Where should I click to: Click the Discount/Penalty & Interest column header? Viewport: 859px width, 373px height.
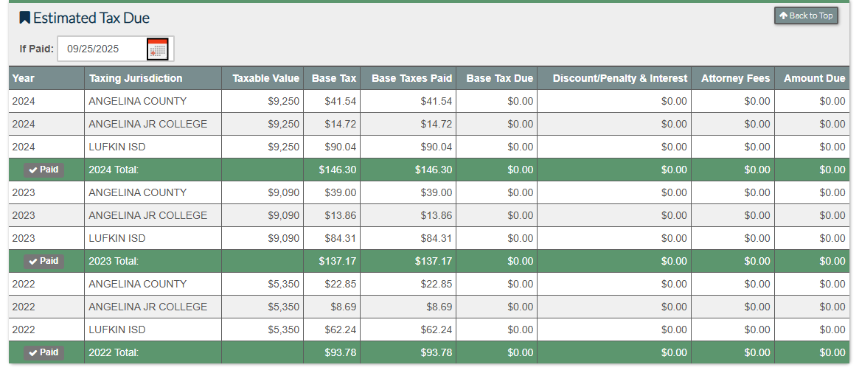tap(619, 78)
